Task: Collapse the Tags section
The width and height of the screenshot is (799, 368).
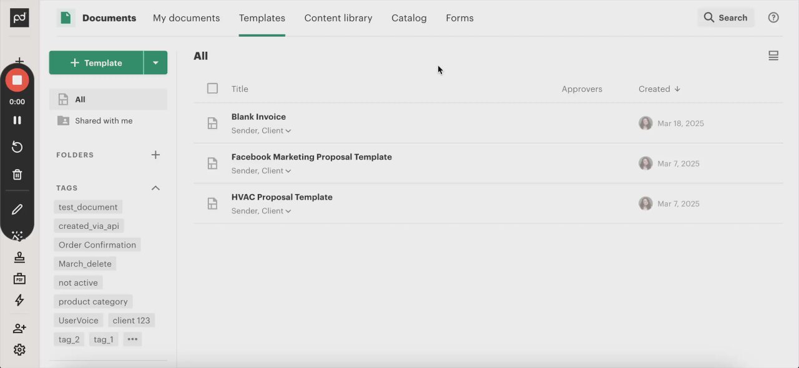Action: coord(155,188)
